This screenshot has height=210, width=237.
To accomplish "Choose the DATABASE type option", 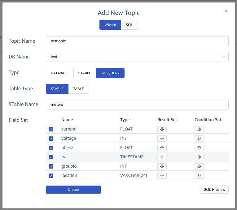I will [x=60, y=73].
